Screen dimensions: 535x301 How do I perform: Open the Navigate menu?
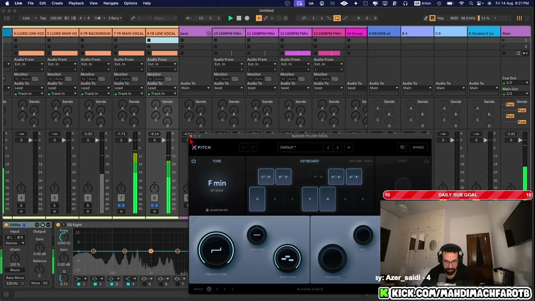coord(111,3)
